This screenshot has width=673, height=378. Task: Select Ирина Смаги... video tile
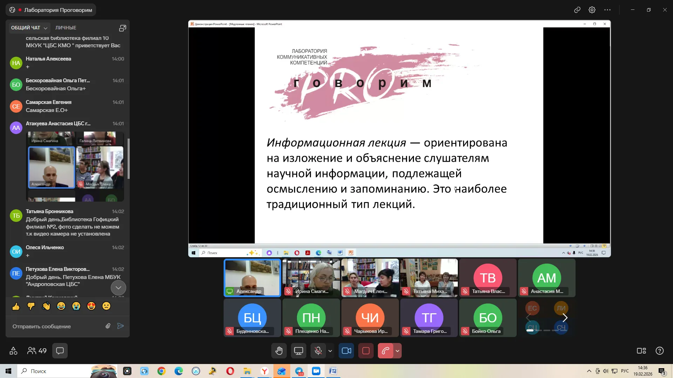311,278
